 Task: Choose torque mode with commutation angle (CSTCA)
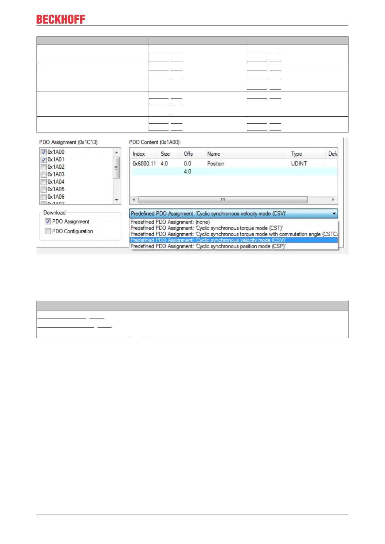point(233,234)
